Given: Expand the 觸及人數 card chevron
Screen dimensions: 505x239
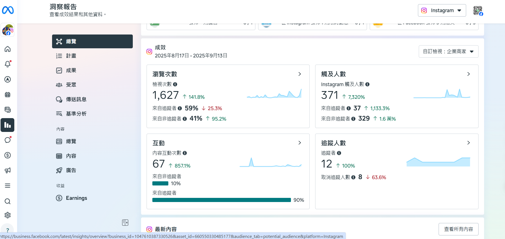Looking at the screenshot, I should point(468,74).
